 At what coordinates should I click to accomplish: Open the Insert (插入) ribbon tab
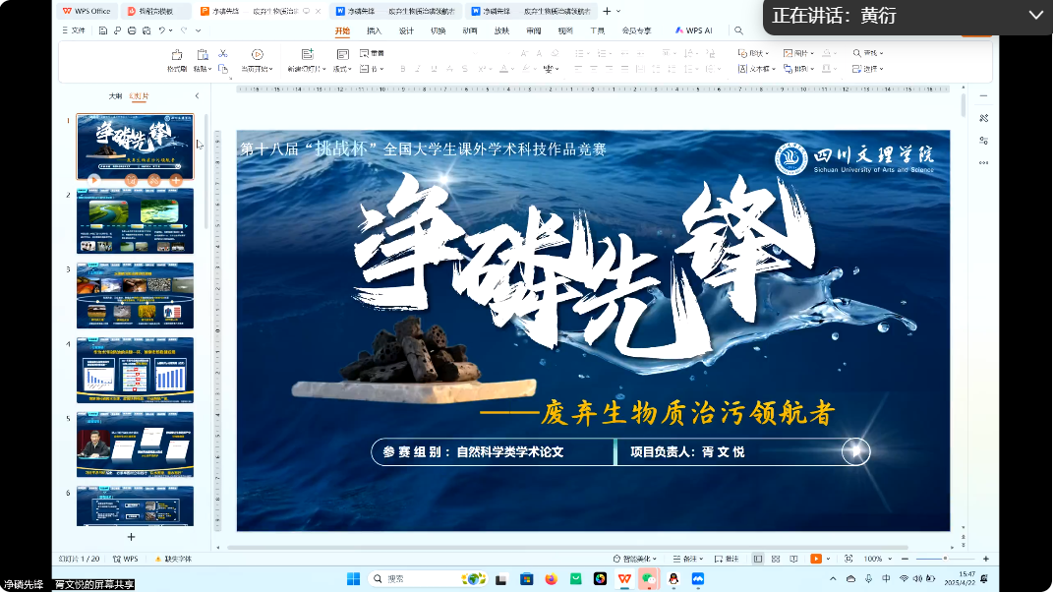coord(374,30)
